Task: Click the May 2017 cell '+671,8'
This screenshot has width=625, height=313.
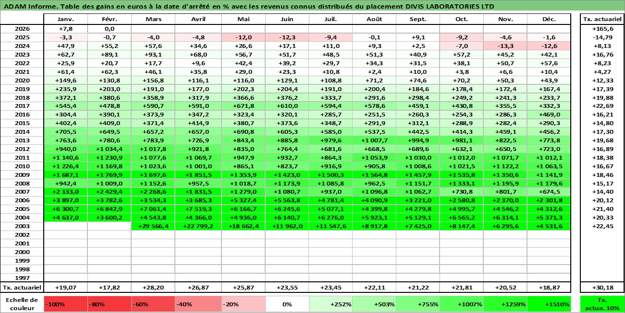Action: 243,106
